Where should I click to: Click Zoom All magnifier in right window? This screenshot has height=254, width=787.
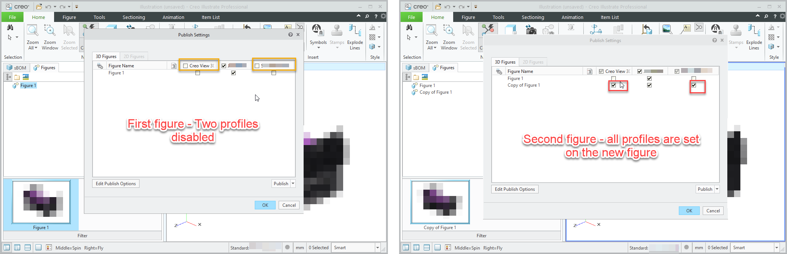tap(432, 31)
